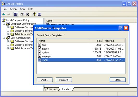Click the 65KB size value
Viewport: 138px width, 97px height.
(99, 56)
